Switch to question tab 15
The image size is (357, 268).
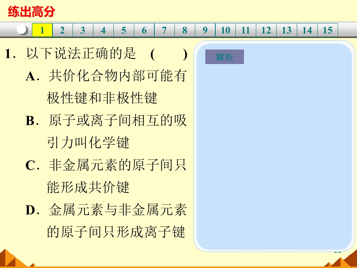point(327,30)
